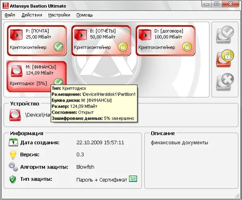Click tooltip line Зашифровано данных: 5% завершено
The width and height of the screenshot is (242, 200).
(93, 118)
